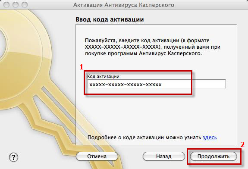Click the Код активации: label

click(x=104, y=76)
